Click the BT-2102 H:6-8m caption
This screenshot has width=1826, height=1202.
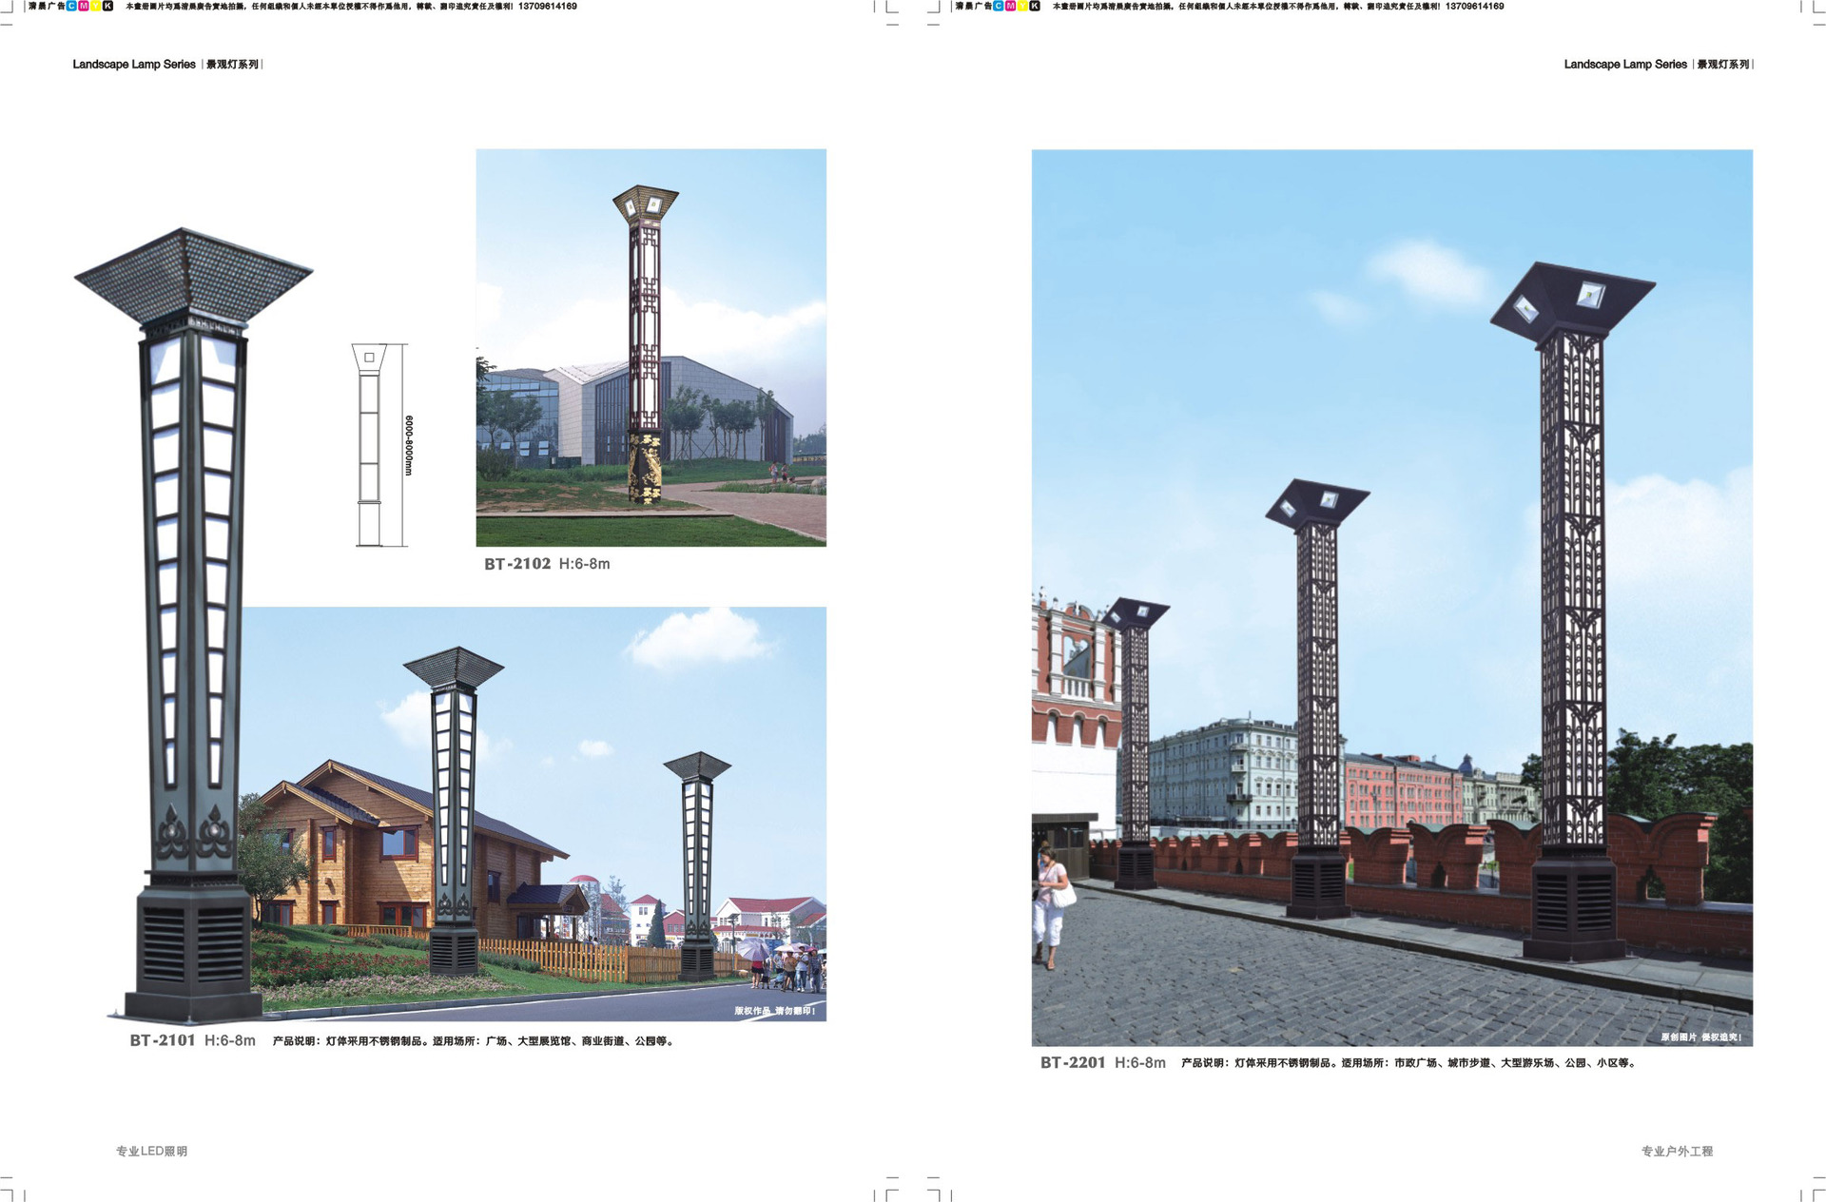pyautogui.click(x=547, y=564)
